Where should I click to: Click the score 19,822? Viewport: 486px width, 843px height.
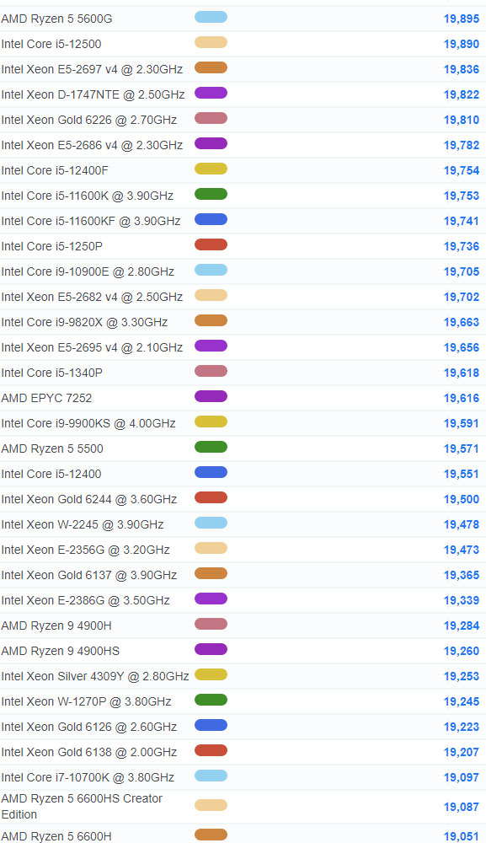tap(462, 94)
